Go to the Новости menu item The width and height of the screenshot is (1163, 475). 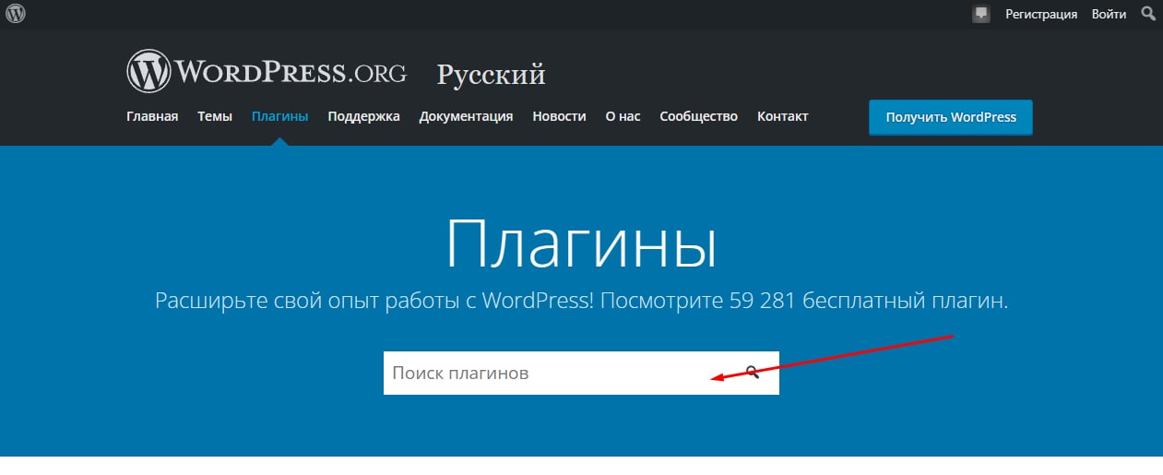(x=559, y=116)
